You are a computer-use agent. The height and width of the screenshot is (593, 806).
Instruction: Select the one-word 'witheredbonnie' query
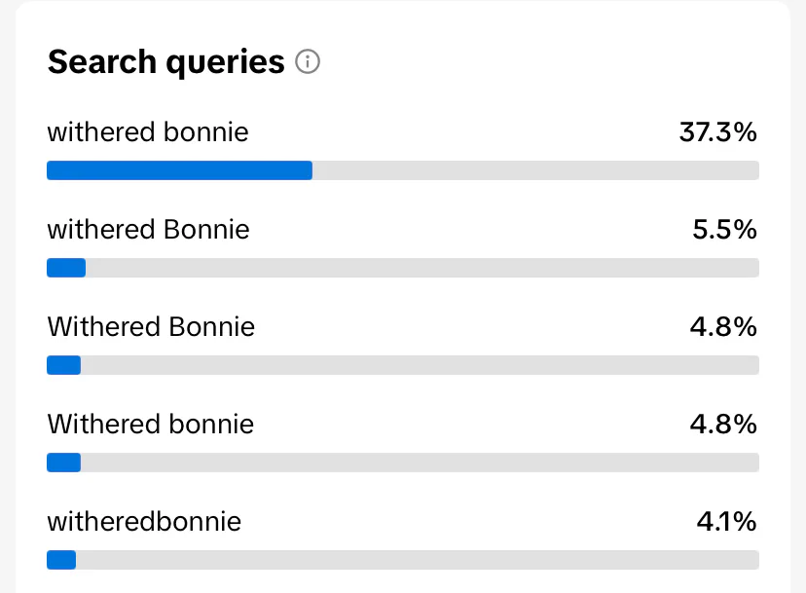(x=144, y=522)
